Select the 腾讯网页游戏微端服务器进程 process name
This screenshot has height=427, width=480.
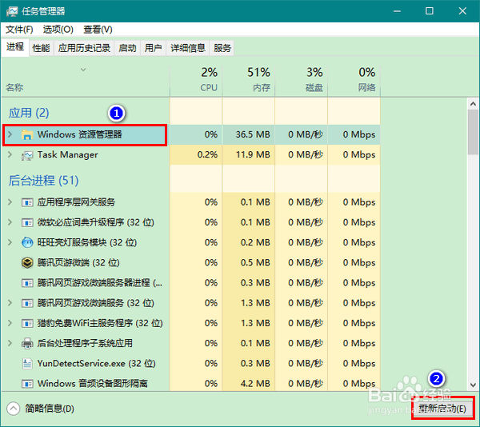(100, 283)
